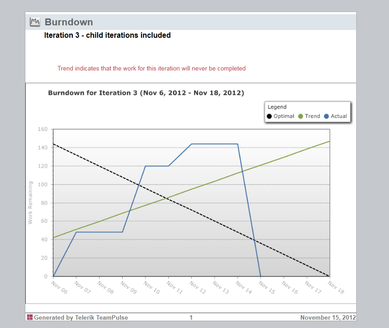Click the blue Actual legend dot
Screen dimensions: 389x328
coord(326,116)
